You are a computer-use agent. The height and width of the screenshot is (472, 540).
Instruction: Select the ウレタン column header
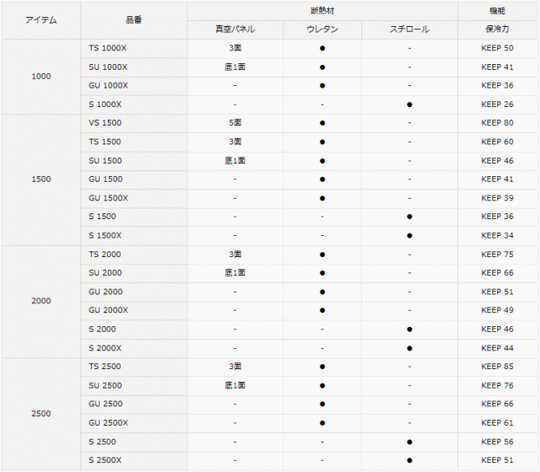click(x=322, y=29)
